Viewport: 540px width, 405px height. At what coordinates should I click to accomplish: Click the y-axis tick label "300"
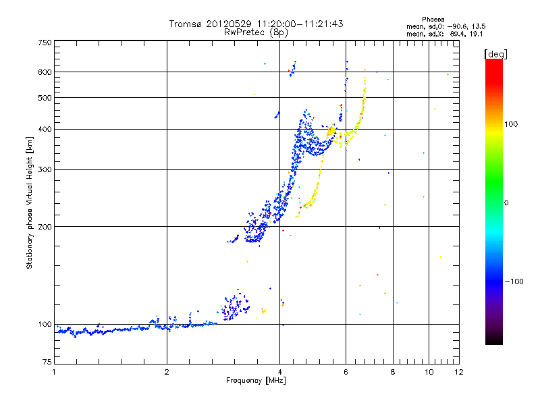pos(45,170)
